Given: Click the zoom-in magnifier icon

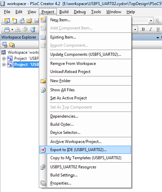Looking at the screenshot, I should point(157,20).
